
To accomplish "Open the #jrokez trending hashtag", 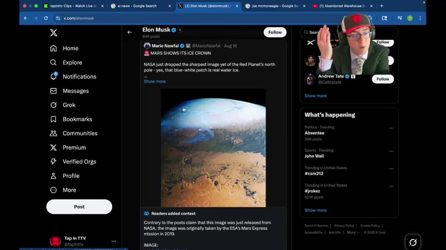I will (312, 191).
